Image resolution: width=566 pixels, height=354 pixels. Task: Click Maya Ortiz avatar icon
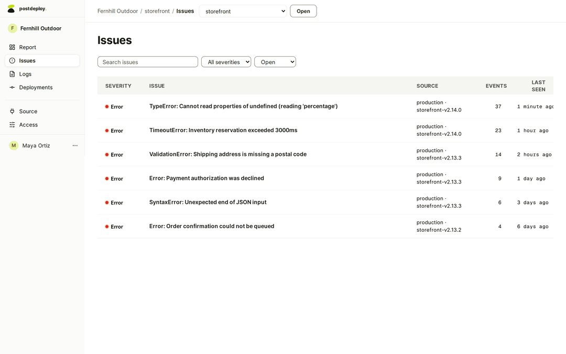(14, 146)
